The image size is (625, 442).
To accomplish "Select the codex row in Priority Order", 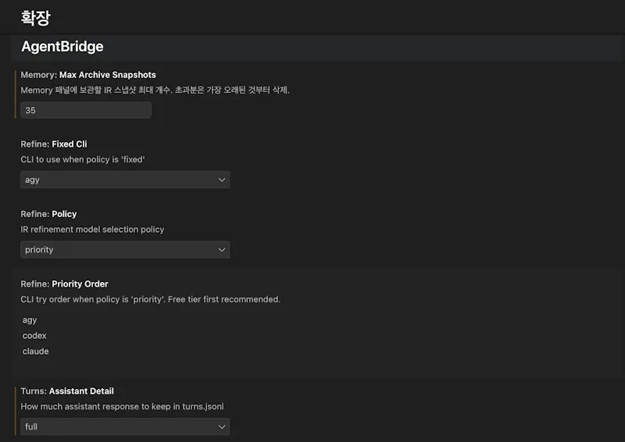I will (34, 336).
